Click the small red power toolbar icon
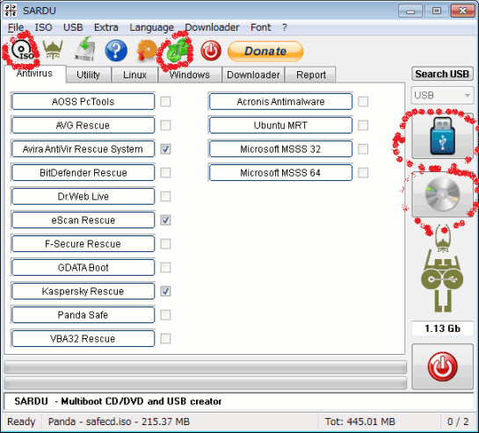 pyautogui.click(x=211, y=50)
